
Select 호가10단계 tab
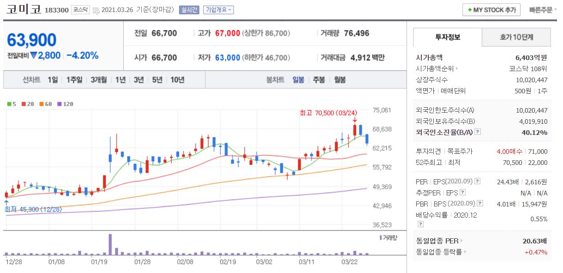516,37
